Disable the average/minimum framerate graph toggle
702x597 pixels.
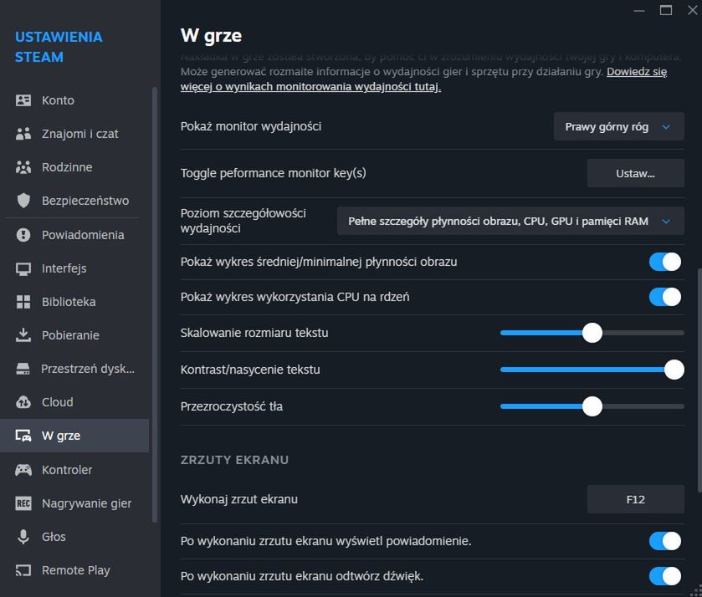[x=664, y=262]
